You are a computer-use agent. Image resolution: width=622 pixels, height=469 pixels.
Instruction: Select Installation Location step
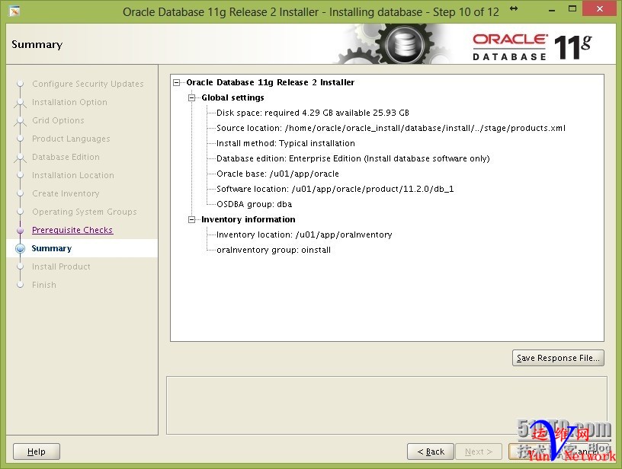coord(73,175)
